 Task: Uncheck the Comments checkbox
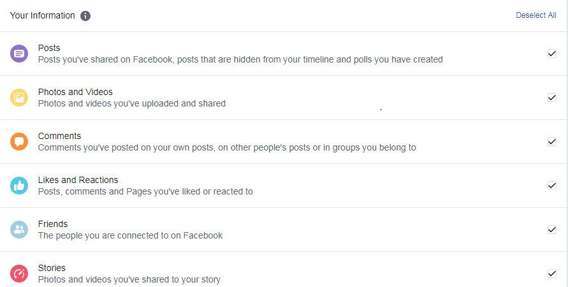click(552, 142)
